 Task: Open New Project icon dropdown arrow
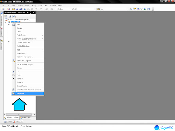(x=5, y=9)
